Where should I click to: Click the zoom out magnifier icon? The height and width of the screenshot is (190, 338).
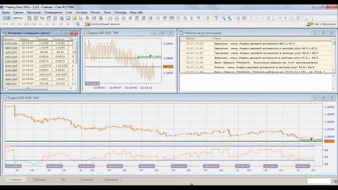(x=223, y=18)
